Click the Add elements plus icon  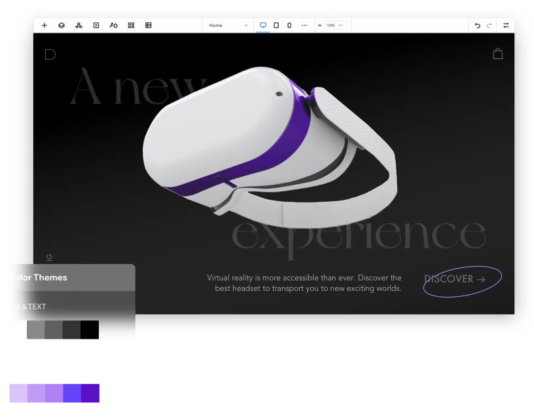tap(44, 26)
